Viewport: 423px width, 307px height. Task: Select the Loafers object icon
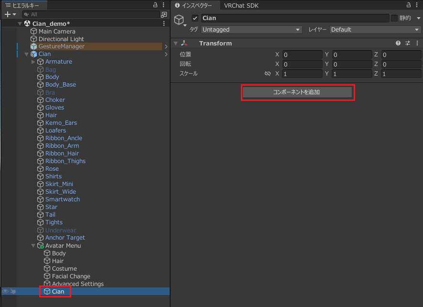point(41,131)
